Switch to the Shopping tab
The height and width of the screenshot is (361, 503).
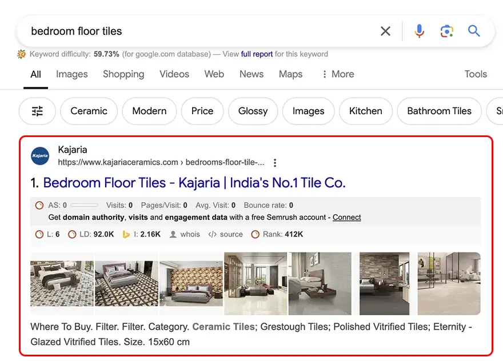click(123, 74)
